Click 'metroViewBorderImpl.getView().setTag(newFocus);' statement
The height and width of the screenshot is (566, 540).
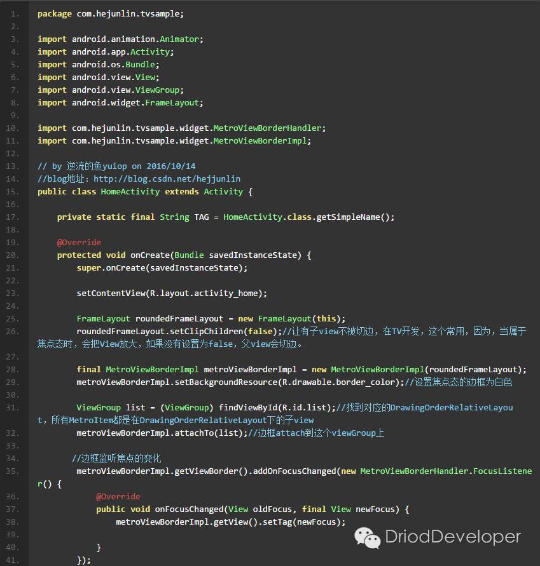click(x=230, y=522)
